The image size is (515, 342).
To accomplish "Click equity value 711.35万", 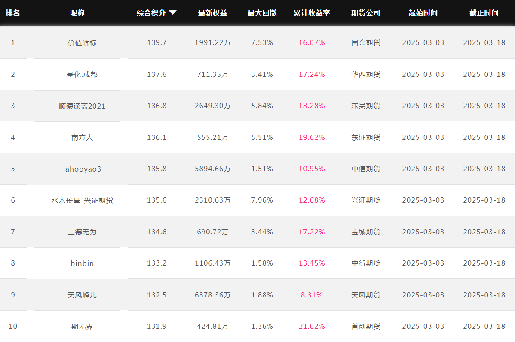I will 212,74.
